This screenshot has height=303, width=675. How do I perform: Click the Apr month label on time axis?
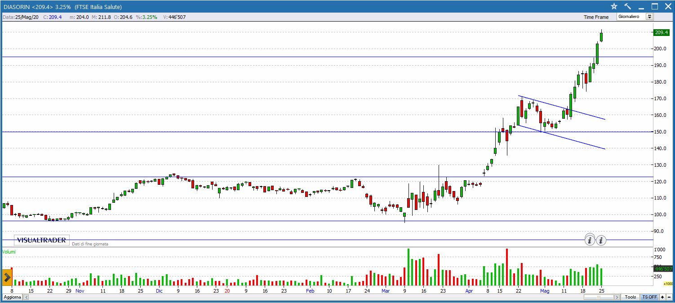pos(469,291)
